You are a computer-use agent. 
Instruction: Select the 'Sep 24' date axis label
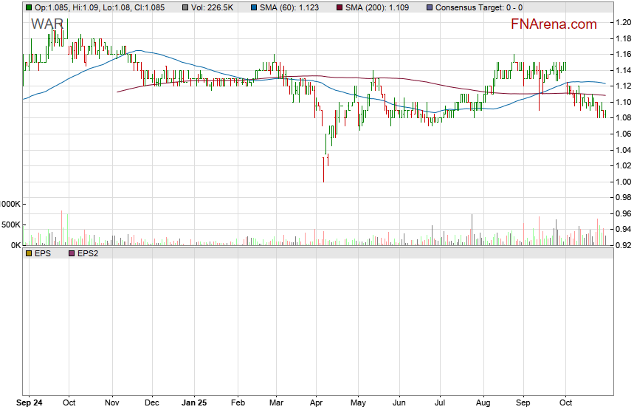tap(30, 404)
